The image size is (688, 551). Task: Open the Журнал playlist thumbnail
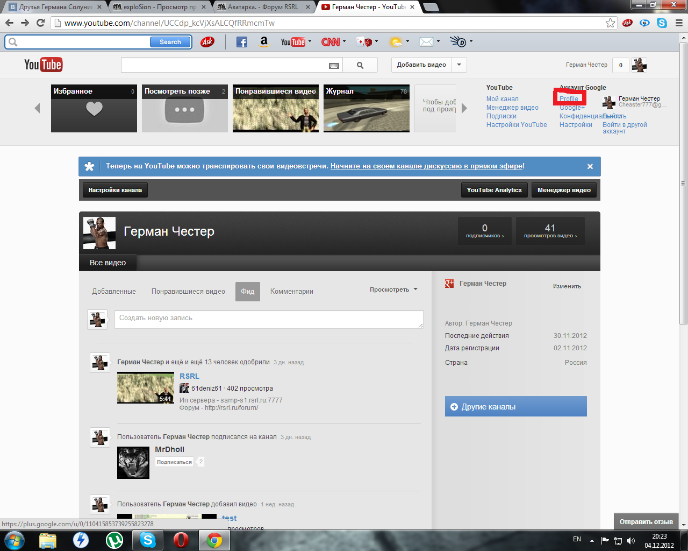367,108
